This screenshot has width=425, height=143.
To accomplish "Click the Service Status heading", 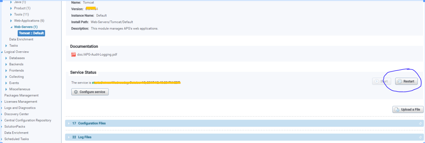I will (83, 72).
